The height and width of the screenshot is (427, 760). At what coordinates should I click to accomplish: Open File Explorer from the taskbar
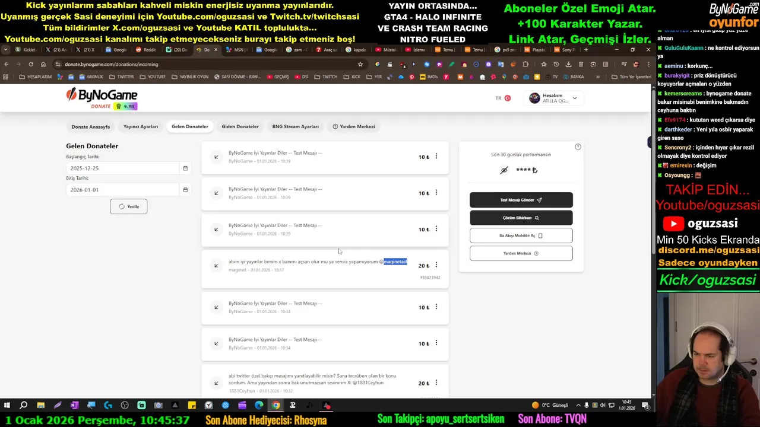(x=40, y=406)
